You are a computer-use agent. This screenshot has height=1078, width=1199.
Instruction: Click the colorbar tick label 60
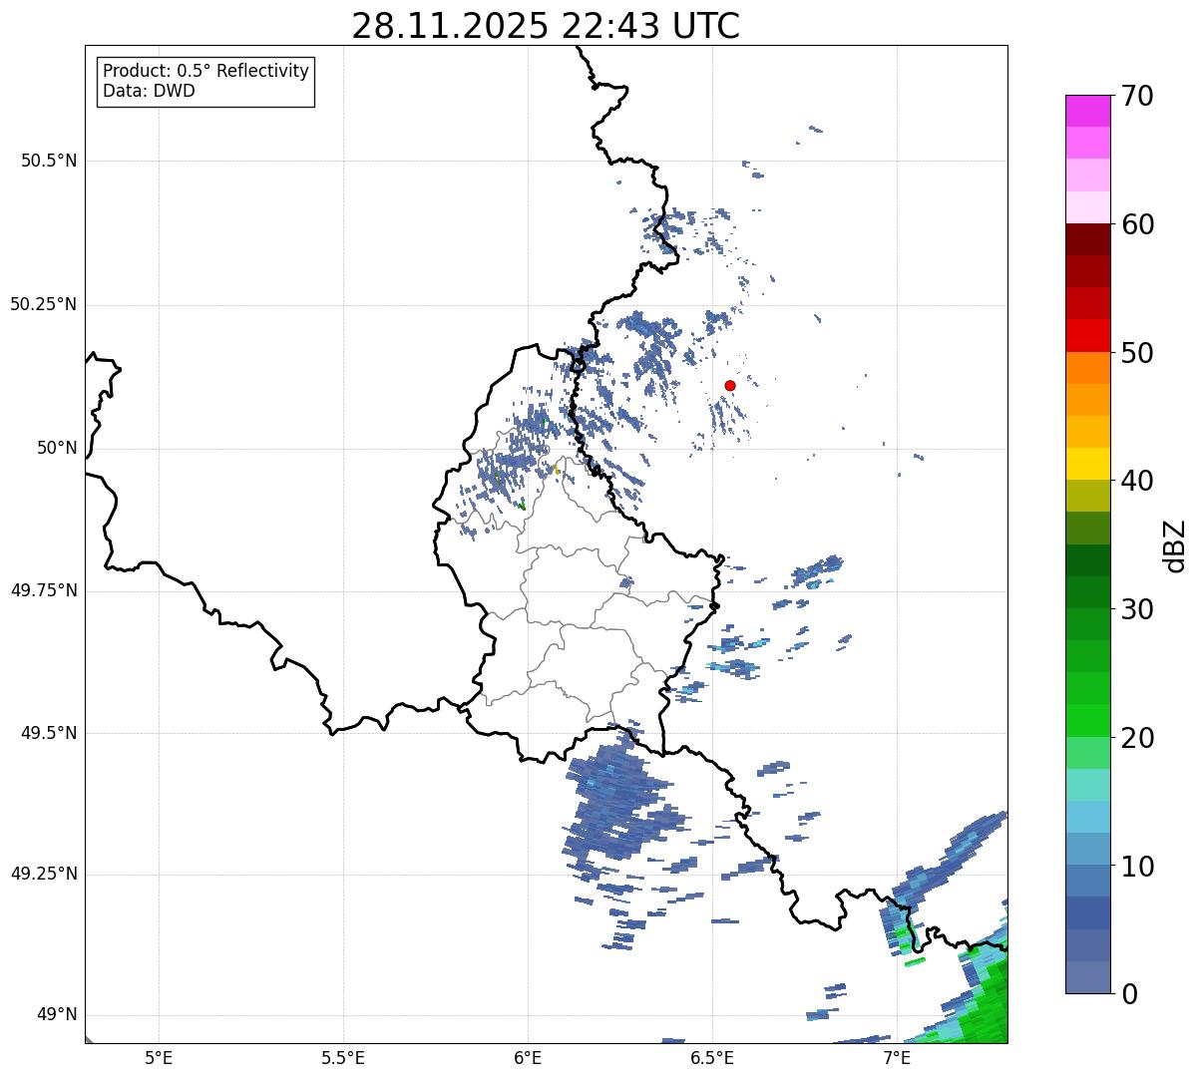pyautogui.click(x=1137, y=224)
